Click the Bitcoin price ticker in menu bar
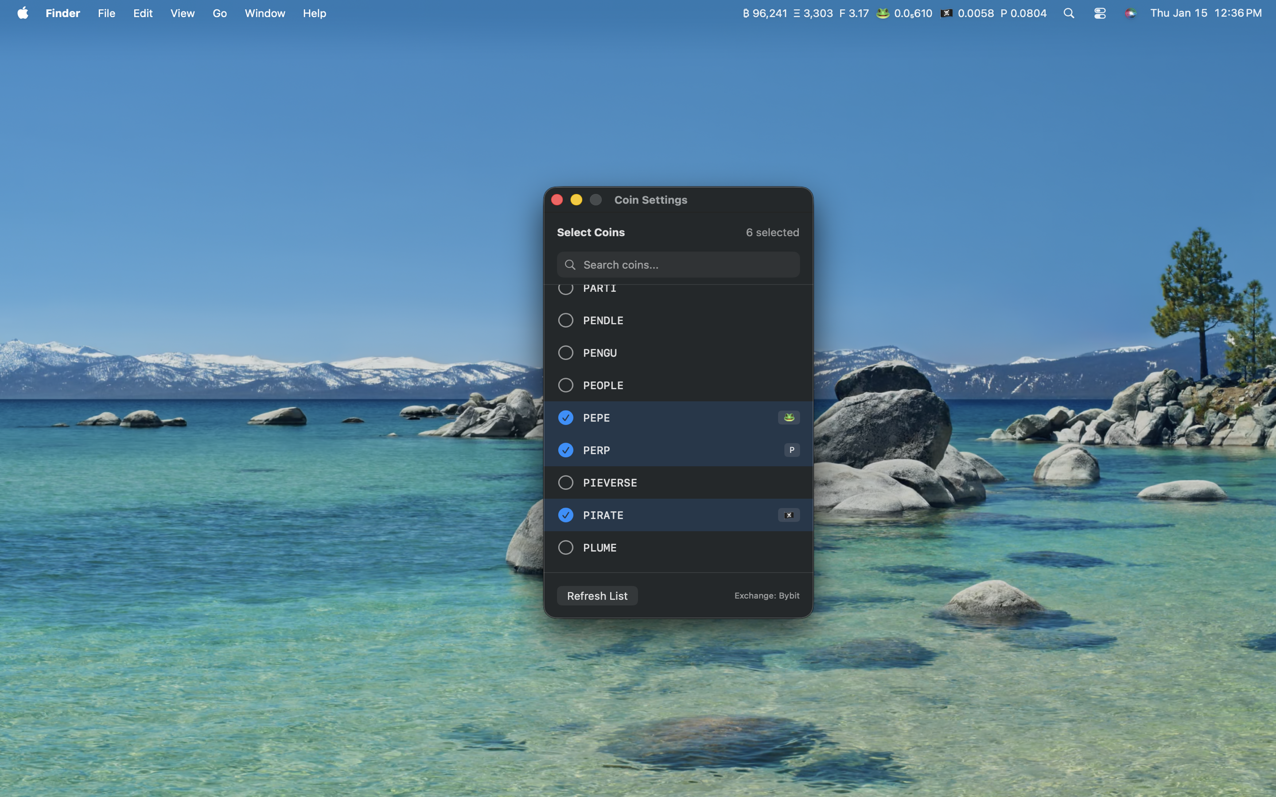The width and height of the screenshot is (1276, 797). pyautogui.click(x=765, y=13)
